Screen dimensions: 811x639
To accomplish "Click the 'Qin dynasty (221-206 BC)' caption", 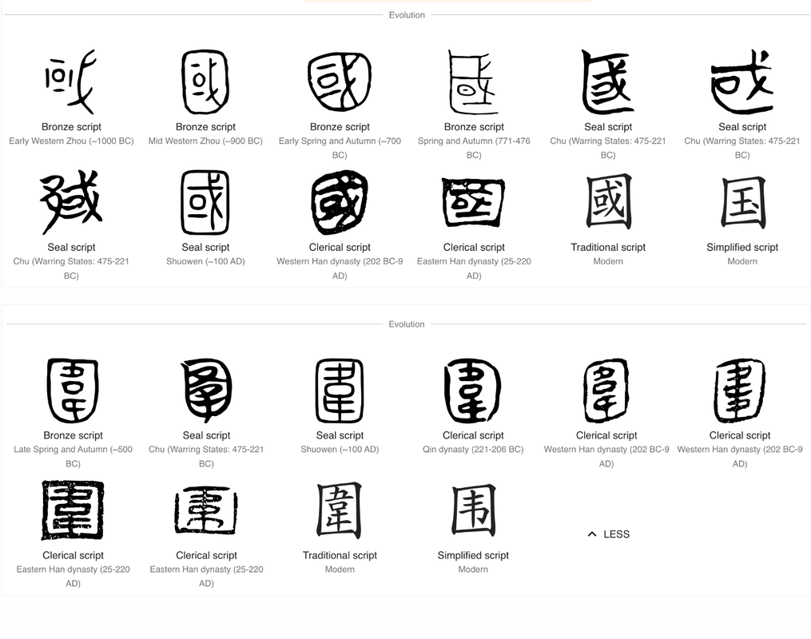I will click(x=473, y=449).
